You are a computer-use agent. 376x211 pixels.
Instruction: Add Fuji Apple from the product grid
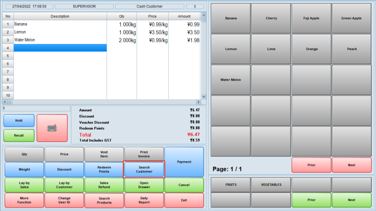click(311, 18)
